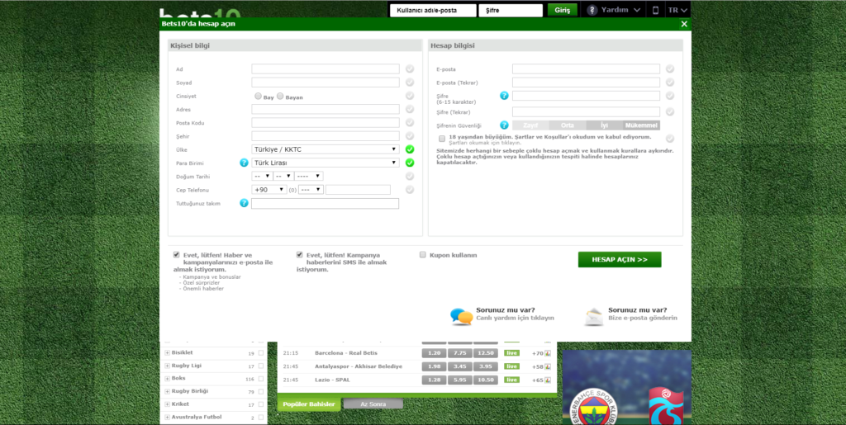The image size is (846, 425).
Task: Expand the +90 phone country code dropdown
Action: click(269, 189)
